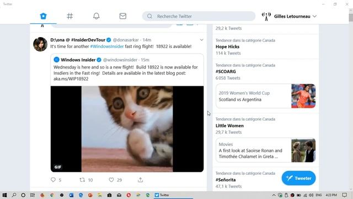Image resolution: width=353 pixels, height=199 pixels.
Task: Open the Gilles Letourneau account dropdown
Action: point(295,16)
